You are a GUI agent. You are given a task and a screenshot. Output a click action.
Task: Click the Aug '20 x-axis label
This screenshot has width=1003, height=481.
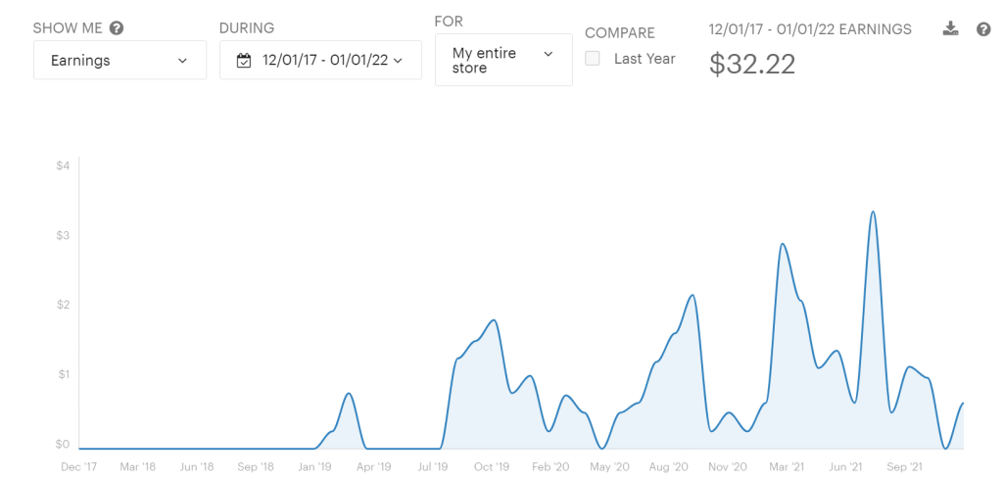click(x=668, y=467)
